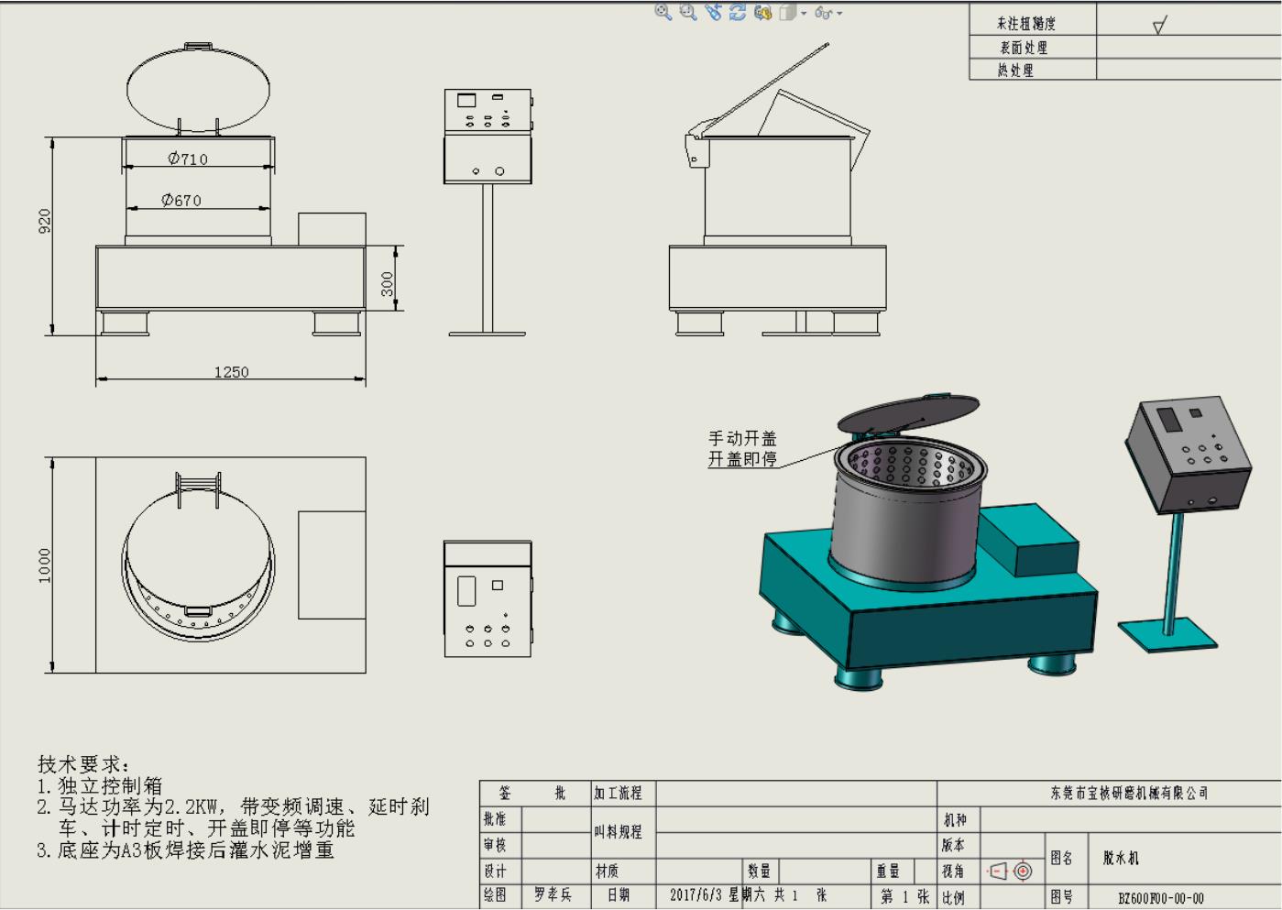
Task: Click the drawing number BZ600F00-00-00 cell
Action: (1160, 898)
